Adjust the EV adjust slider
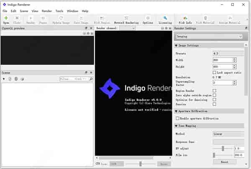251x169 pixels. click(x=223, y=148)
